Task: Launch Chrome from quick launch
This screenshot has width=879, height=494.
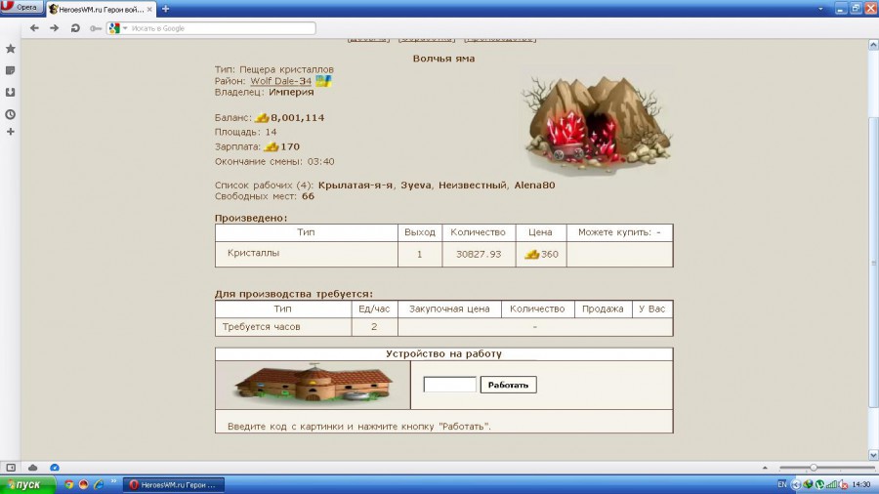Action: coord(69,484)
